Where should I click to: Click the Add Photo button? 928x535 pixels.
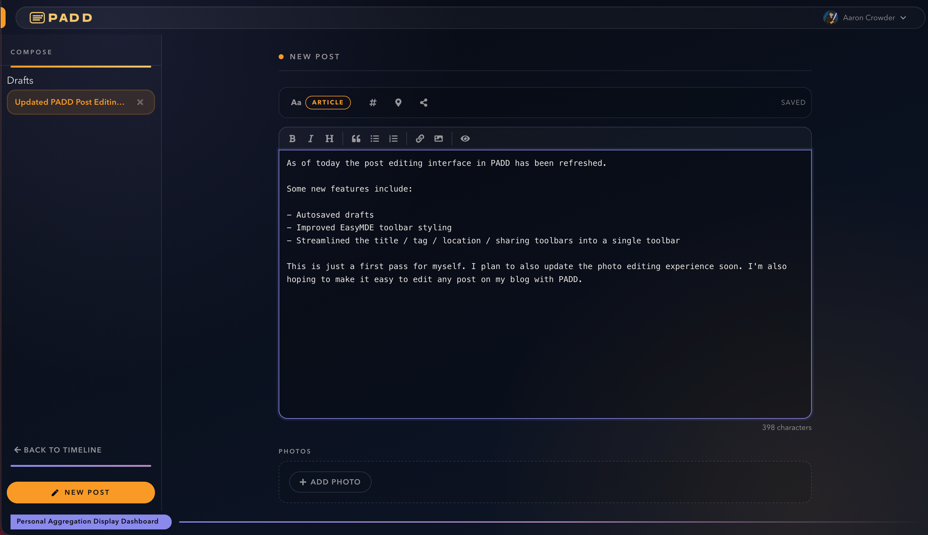click(330, 482)
